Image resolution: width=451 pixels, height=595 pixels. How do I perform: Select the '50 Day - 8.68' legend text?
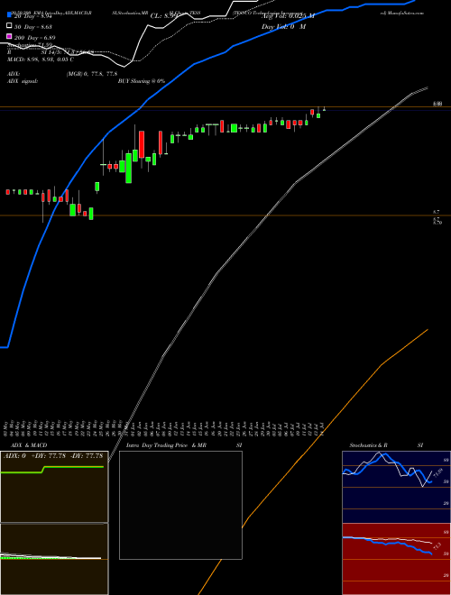[x=33, y=27]
